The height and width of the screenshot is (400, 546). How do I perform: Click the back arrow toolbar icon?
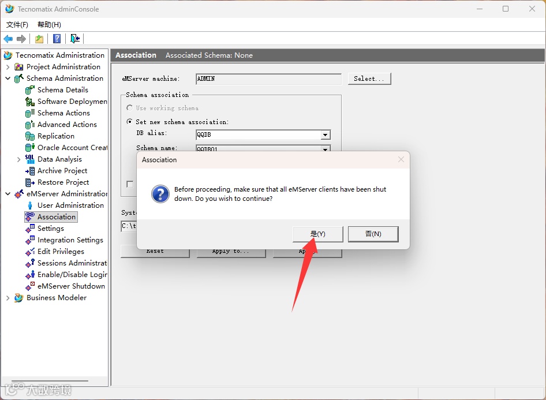[x=8, y=39]
